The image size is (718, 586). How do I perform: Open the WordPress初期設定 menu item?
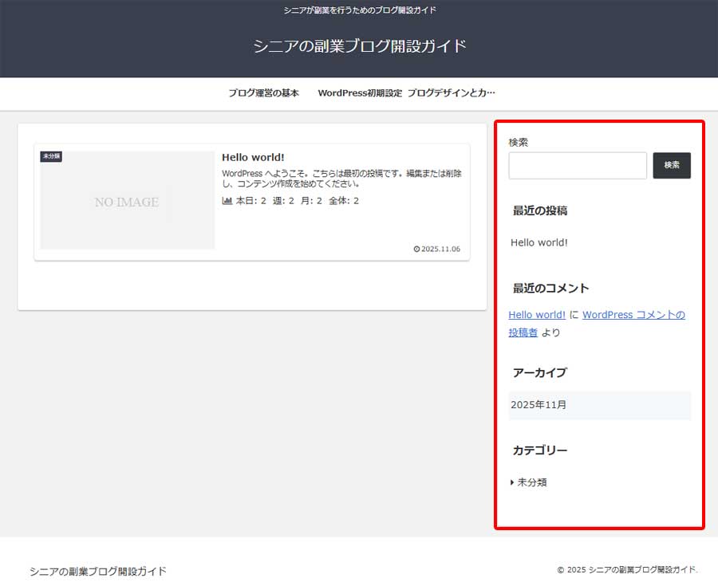coord(360,92)
